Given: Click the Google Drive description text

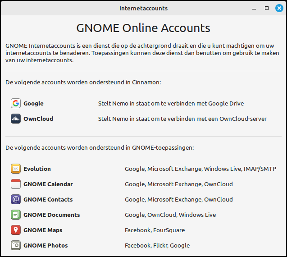Looking at the screenshot, I should pos(171,104).
